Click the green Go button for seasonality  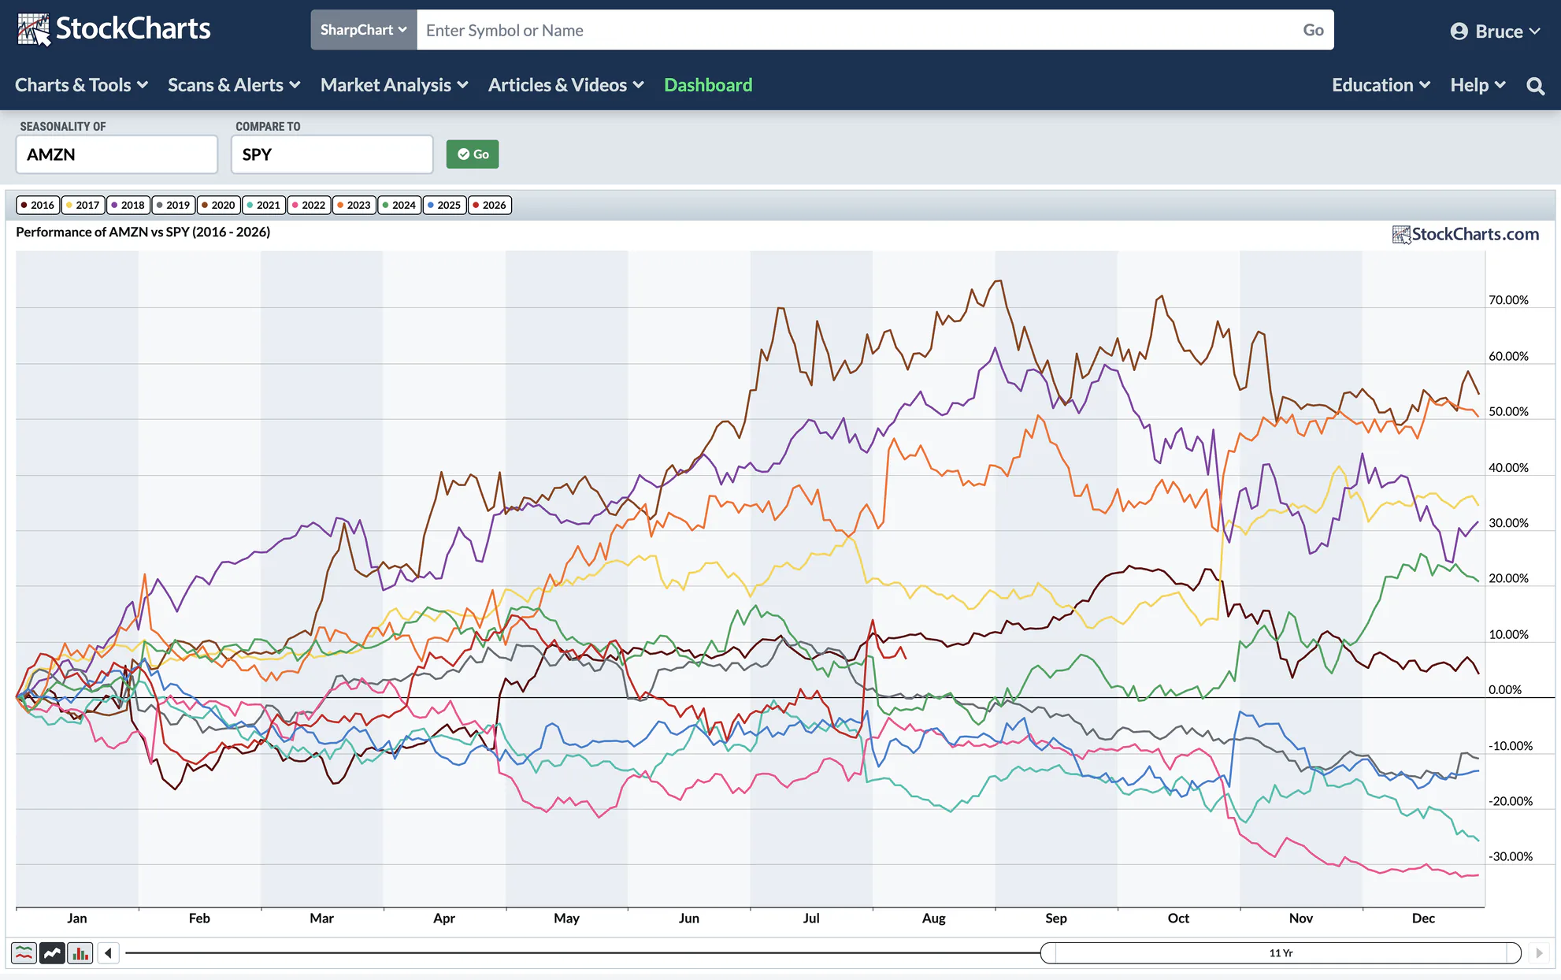click(x=473, y=154)
